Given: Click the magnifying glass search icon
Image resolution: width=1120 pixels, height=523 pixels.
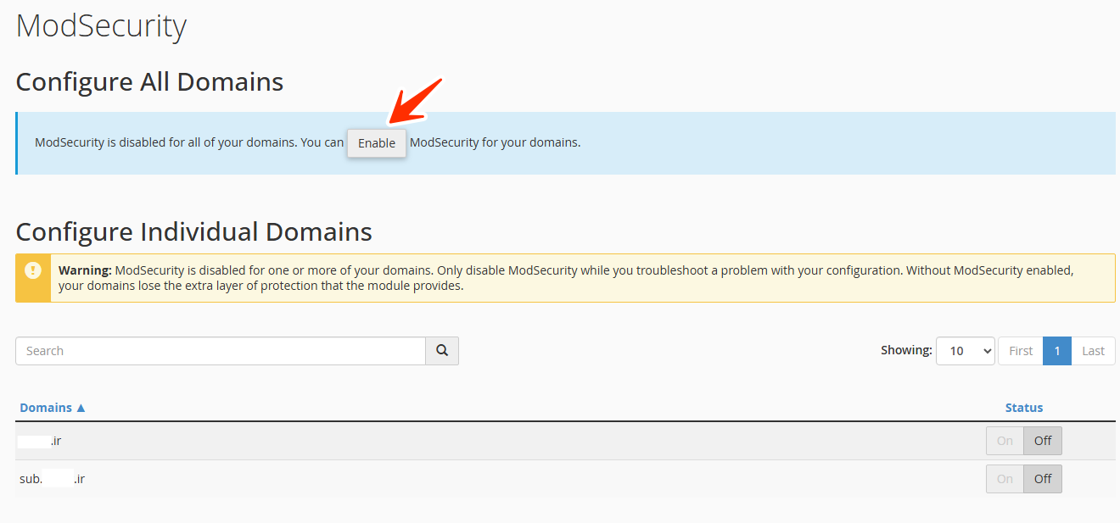Looking at the screenshot, I should (442, 351).
